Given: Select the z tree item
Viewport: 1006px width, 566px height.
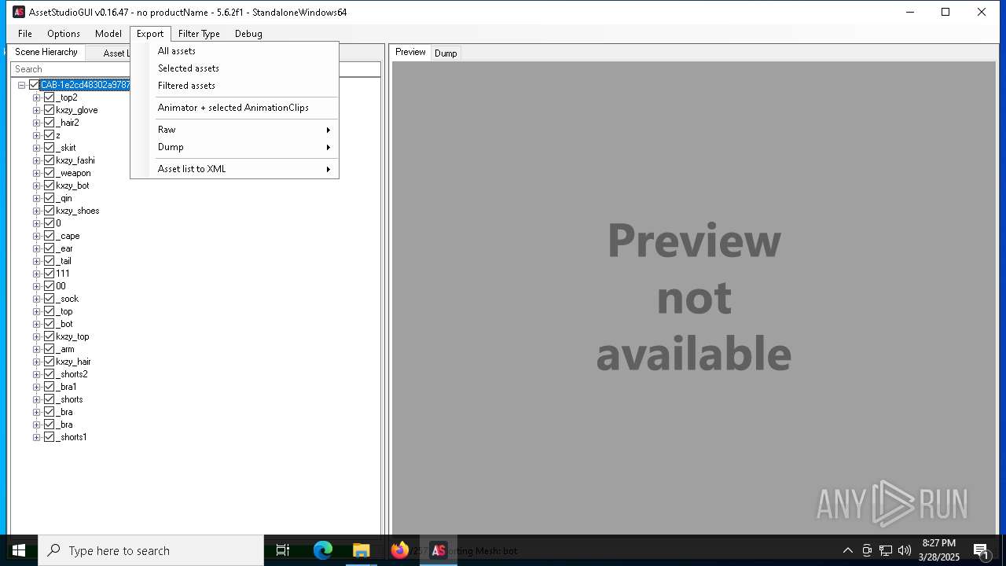Looking at the screenshot, I should (x=58, y=135).
